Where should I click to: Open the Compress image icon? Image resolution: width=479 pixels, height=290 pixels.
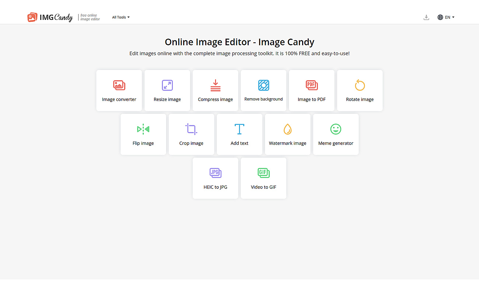[x=216, y=85]
